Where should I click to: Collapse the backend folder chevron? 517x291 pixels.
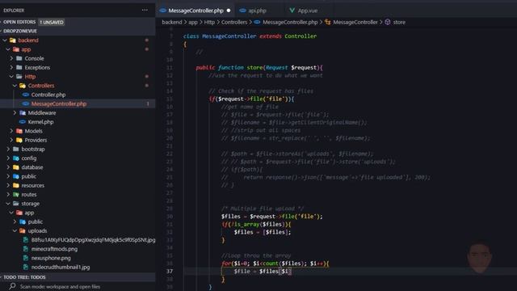[5, 40]
